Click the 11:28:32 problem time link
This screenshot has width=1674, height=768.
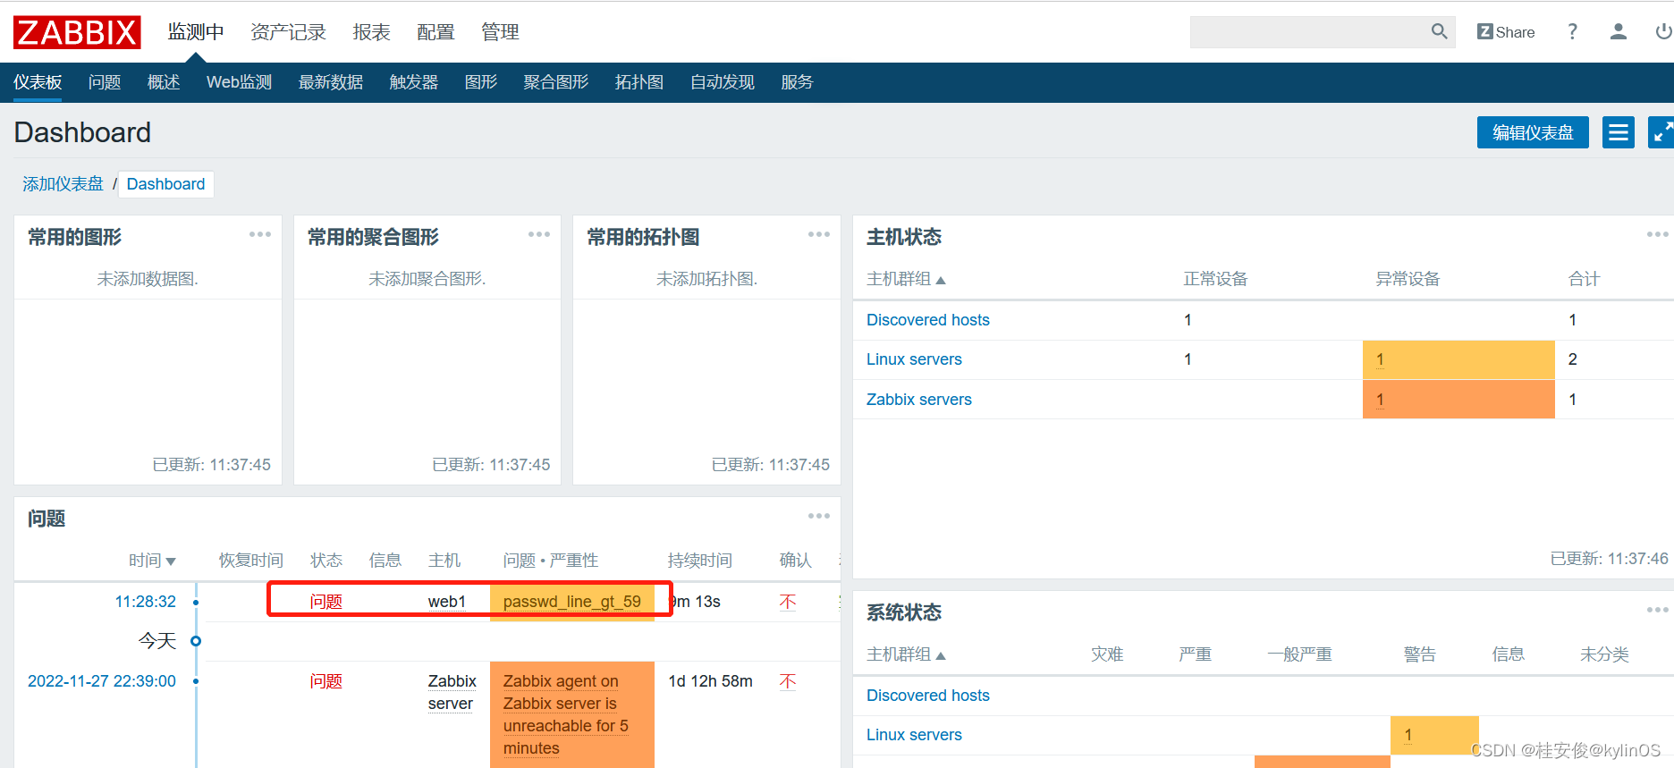146,602
